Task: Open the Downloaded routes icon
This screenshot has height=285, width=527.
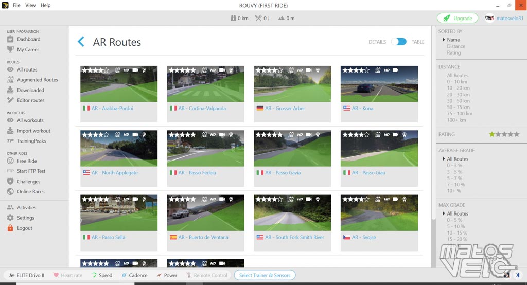Action: [10, 90]
